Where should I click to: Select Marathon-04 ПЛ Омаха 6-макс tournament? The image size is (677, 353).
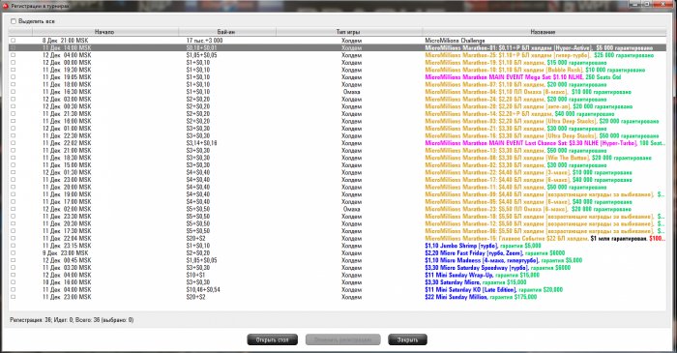tap(528, 92)
